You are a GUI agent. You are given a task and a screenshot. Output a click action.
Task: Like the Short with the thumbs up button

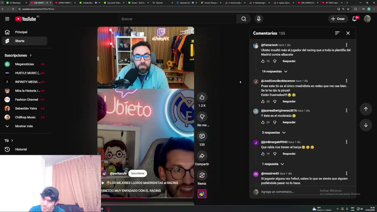click(202, 97)
